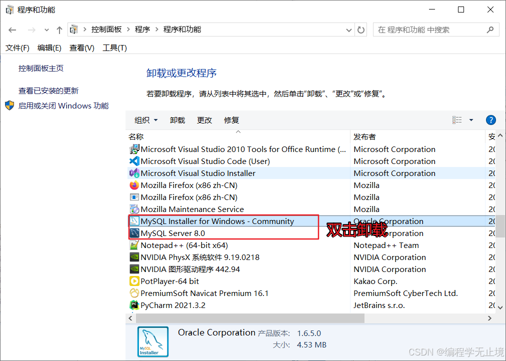The image size is (506, 361).
Task: Open 启用或关闭 Windows 功能 link
Action: (x=63, y=105)
